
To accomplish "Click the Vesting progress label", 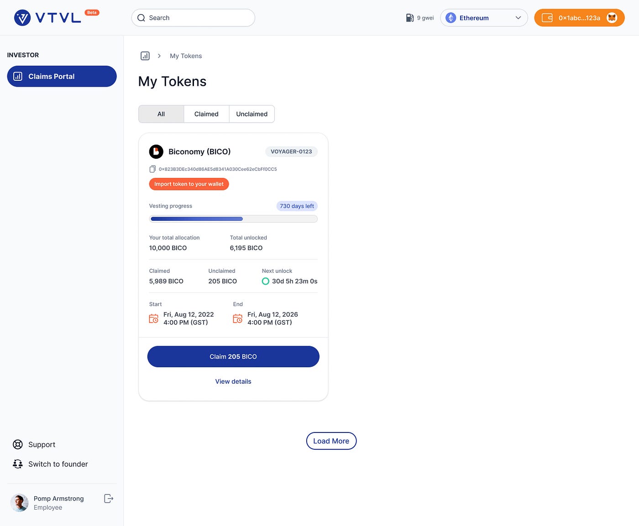I will click(171, 206).
